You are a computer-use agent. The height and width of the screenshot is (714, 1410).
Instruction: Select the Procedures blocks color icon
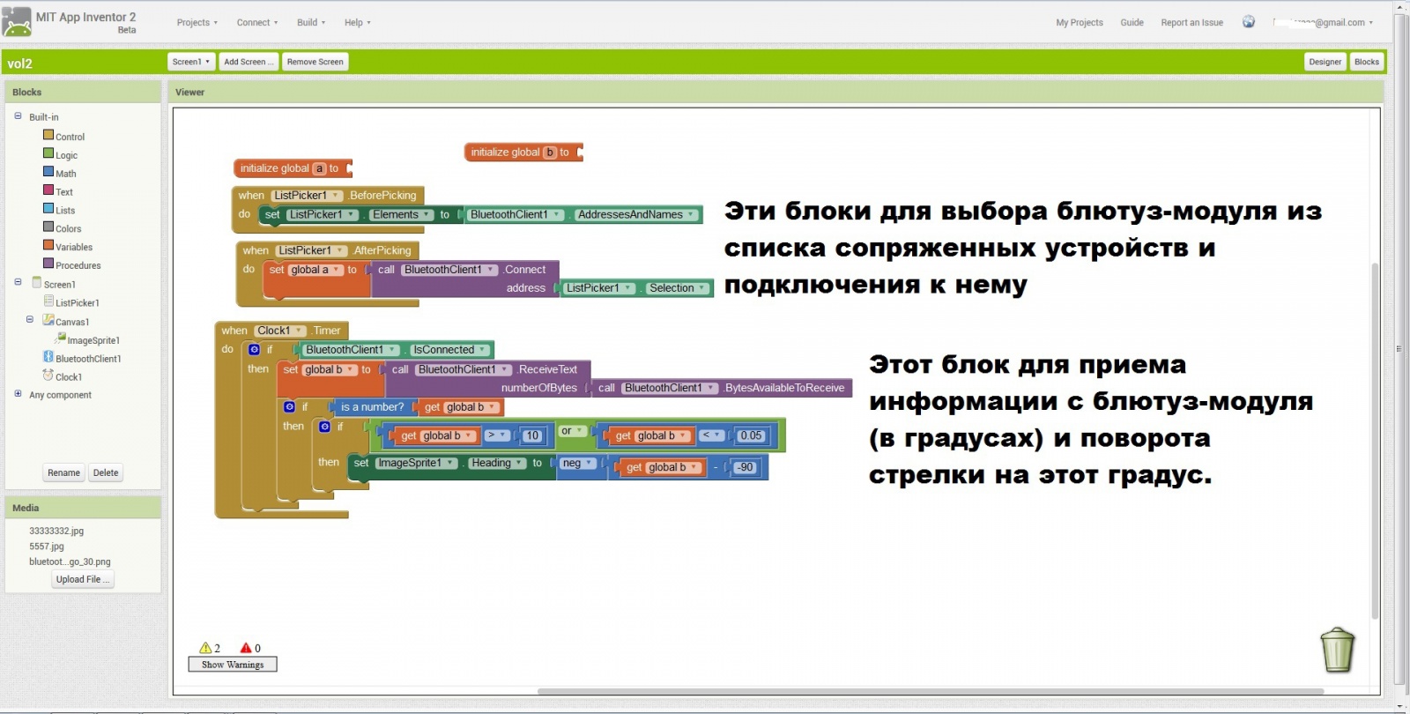pyautogui.click(x=48, y=264)
